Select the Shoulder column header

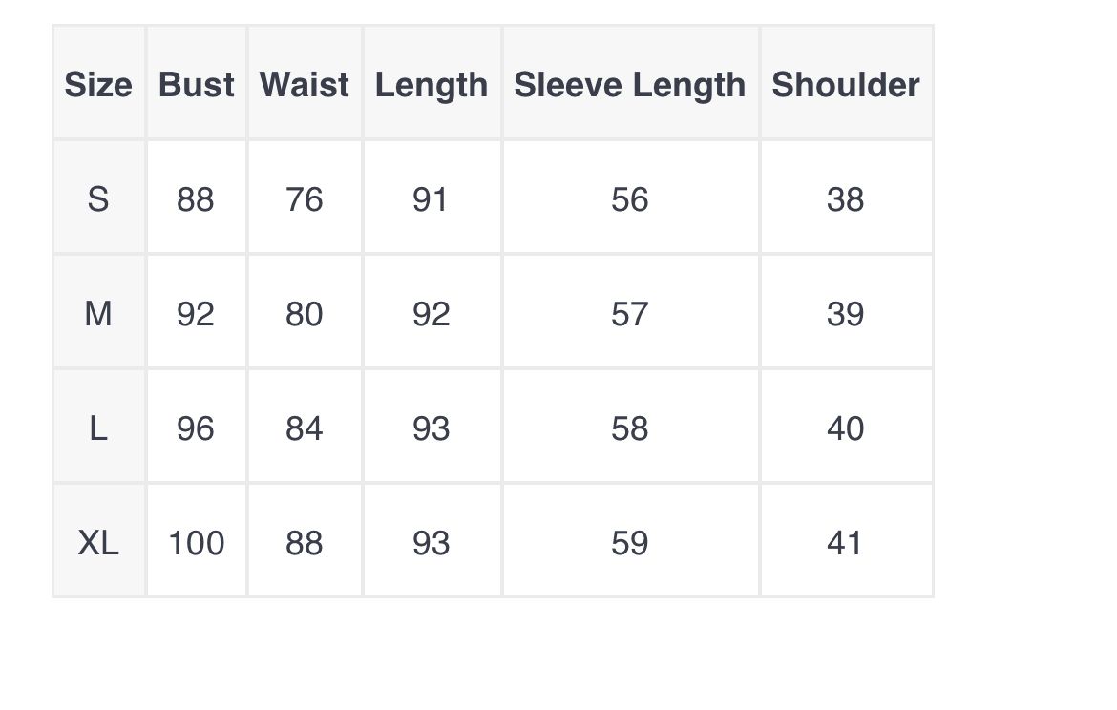pyautogui.click(x=846, y=85)
